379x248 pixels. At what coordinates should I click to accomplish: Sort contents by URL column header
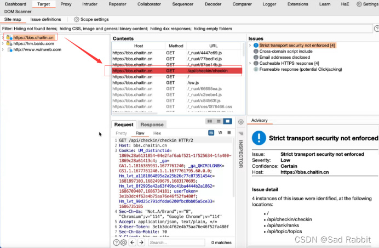(x=214, y=46)
